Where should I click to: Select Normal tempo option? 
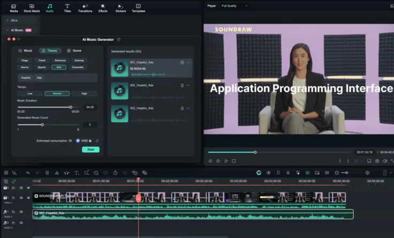[x=57, y=94]
